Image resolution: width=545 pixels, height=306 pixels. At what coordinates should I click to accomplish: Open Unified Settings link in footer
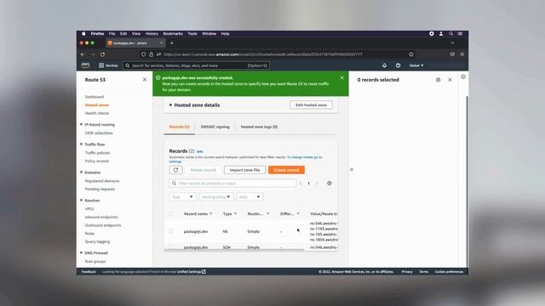(x=191, y=272)
